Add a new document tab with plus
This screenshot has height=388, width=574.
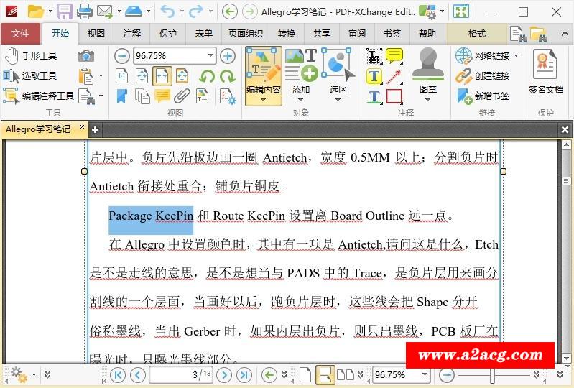[x=95, y=129]
